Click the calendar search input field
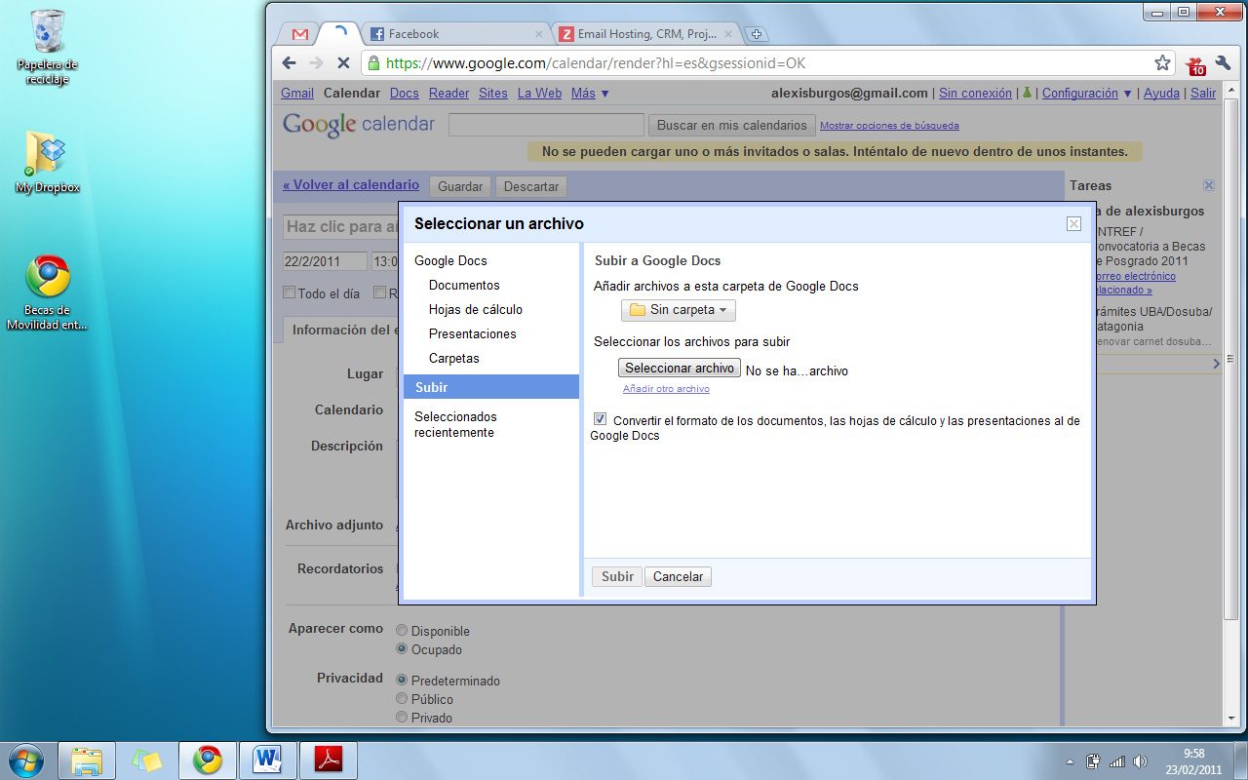 pyautogui.click(x=546, y=125)
